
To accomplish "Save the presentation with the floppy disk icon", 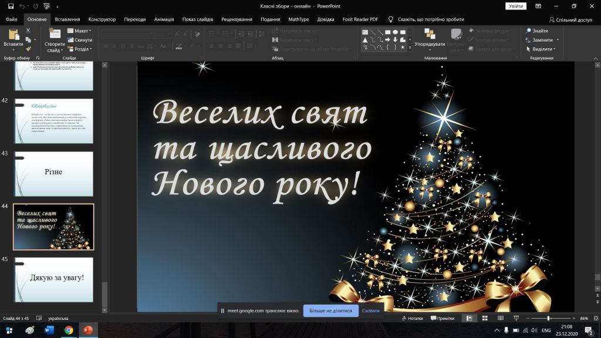I will (x=11, y=6).
